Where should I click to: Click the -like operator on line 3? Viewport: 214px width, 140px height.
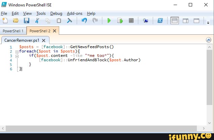pyautogui.click(x=76, y=56)
